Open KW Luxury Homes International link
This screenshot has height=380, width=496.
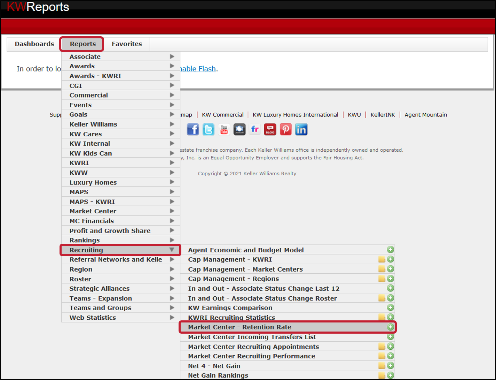[296, 115]
